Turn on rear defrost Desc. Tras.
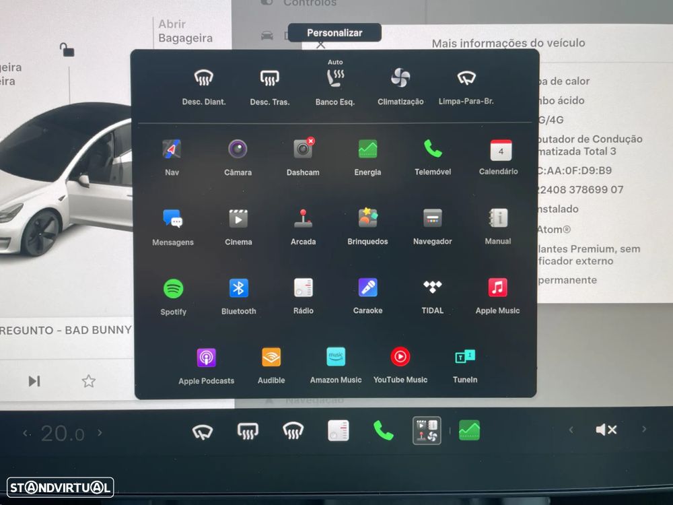This screenshot has height=505, width=673. coord(270,86)
